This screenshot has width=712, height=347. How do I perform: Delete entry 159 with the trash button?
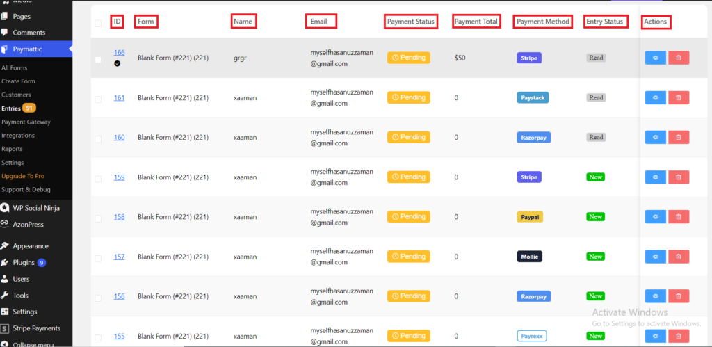coord(679,177)
